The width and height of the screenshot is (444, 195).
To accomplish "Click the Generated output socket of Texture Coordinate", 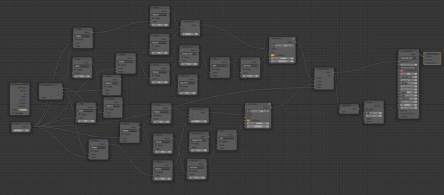I will [29, 88].
